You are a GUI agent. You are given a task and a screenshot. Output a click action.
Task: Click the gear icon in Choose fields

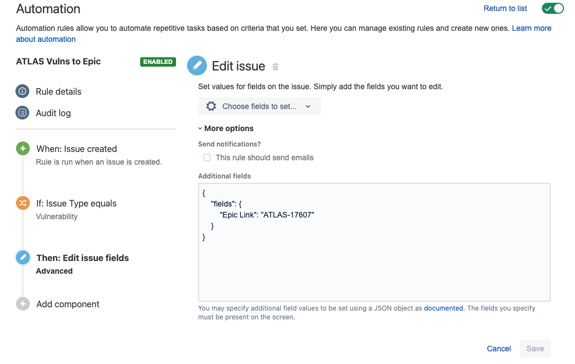pyautogui.click(x=211, y=106)
